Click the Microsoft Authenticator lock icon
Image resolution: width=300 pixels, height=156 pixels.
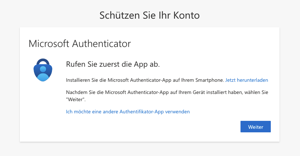[x=43, y=70]
